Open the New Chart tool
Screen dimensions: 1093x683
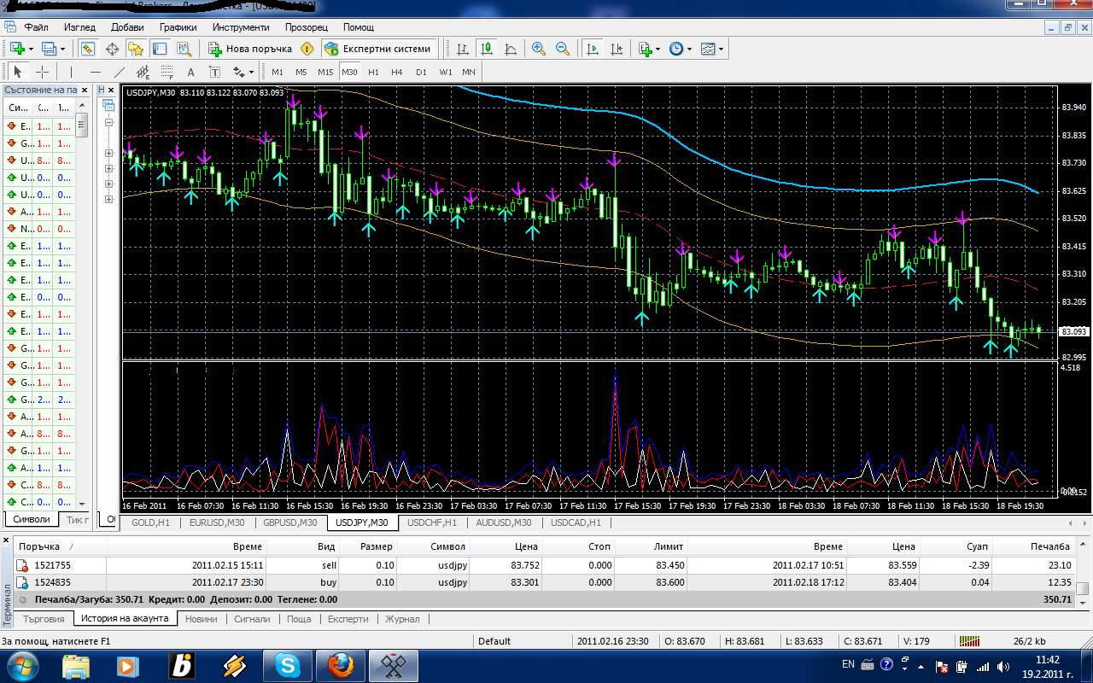pyautogui.click(x=17, y=49)
